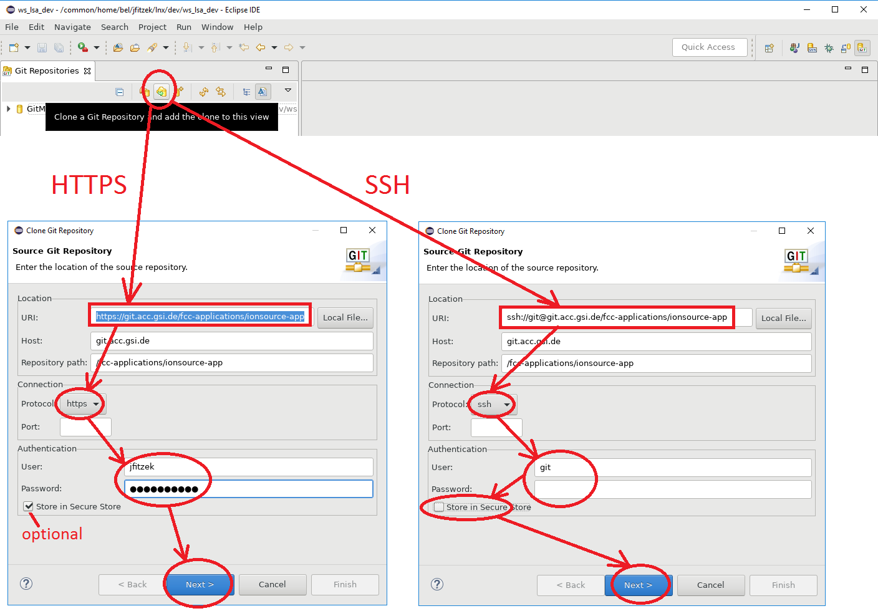Screen dimensions: 878x616
Task: Navigate Forward with the right arrow icon
Action: pyautogui.click(x=289, y=47)
